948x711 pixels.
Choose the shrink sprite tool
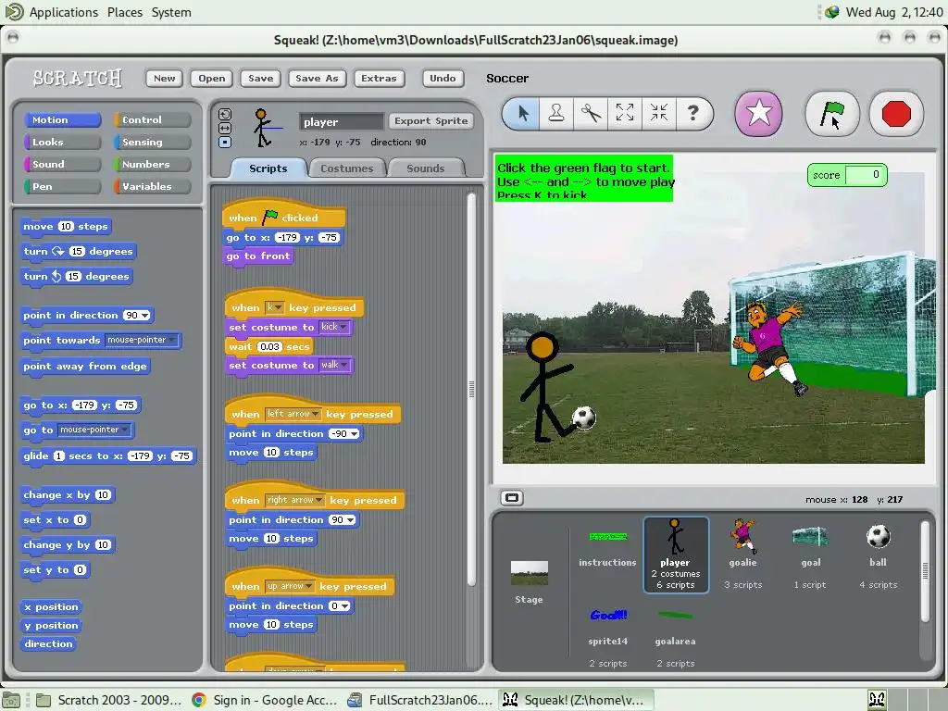pyautogui.click(x=658, y=113)
